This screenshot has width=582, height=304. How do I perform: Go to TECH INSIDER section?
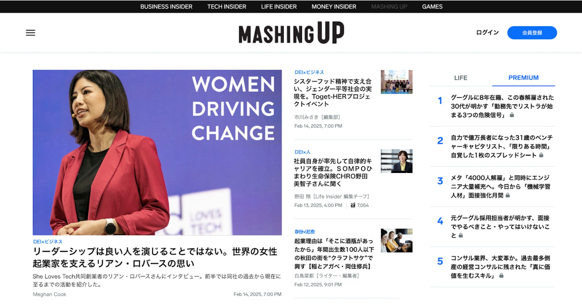coord(227,6)
